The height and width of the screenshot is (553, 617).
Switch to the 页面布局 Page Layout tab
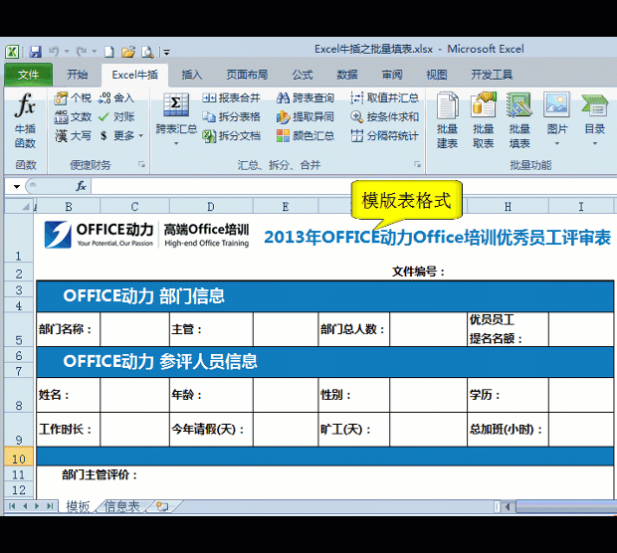point(247,75)
